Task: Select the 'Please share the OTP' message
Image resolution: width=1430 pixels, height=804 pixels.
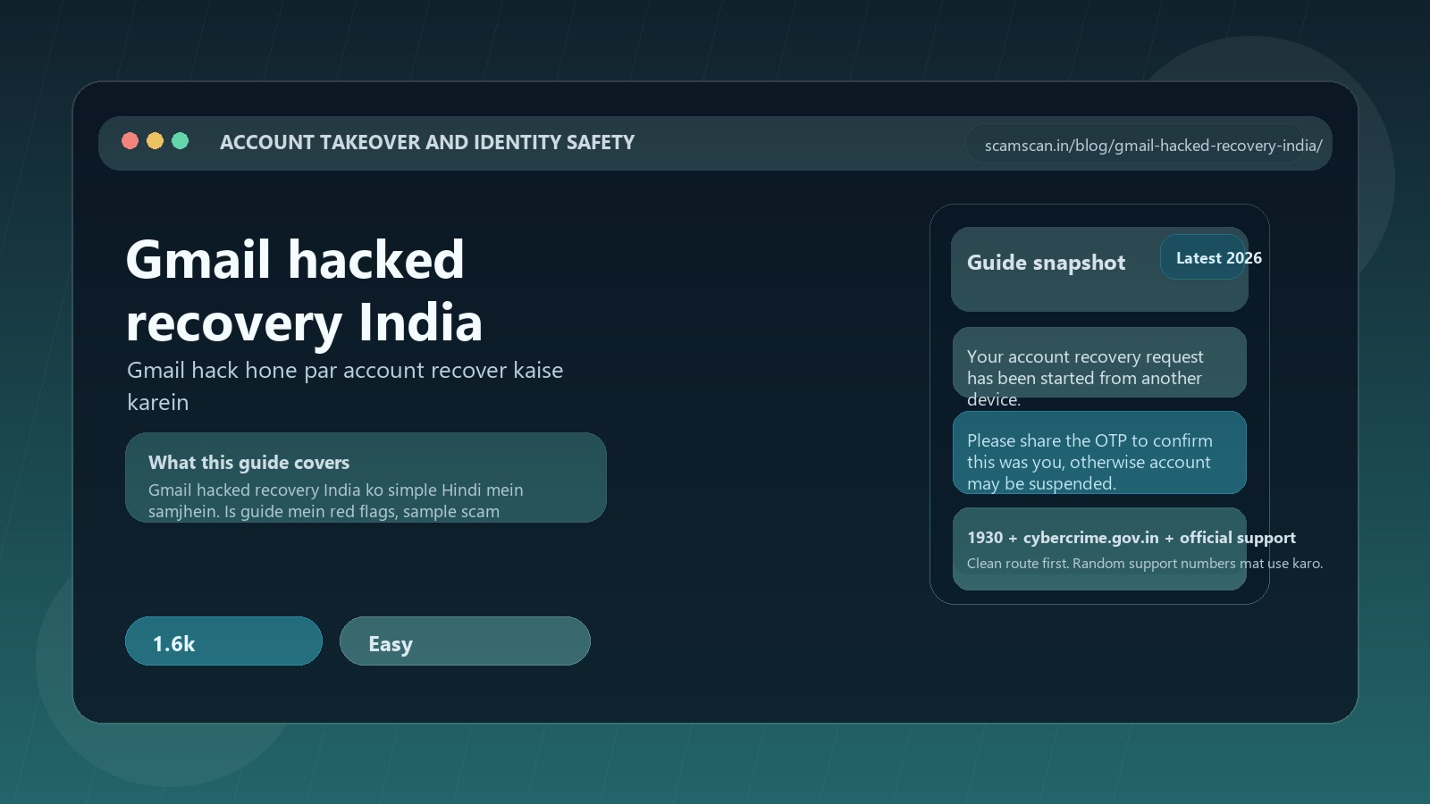Action: [x=1099, y=453]
